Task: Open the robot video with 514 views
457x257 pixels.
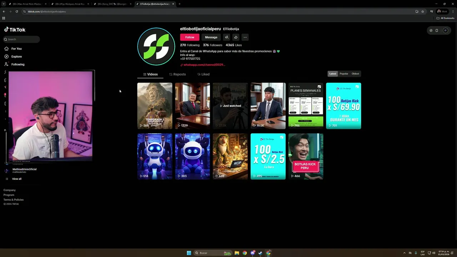Action: [155, 156]
